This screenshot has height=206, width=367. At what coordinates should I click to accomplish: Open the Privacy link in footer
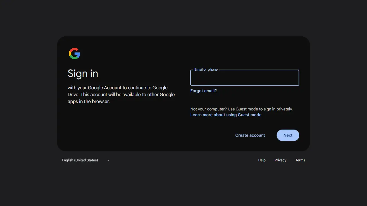[280, 160]
